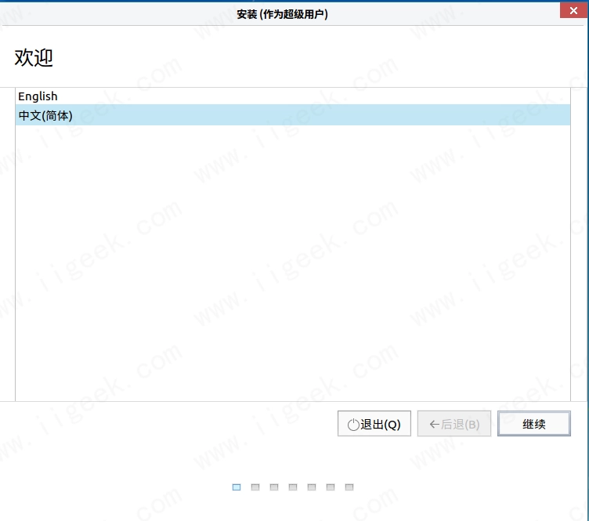Click the first highlighted progress step indicator
Viewport: 589px width, 521px height.
tap(237, 487)
